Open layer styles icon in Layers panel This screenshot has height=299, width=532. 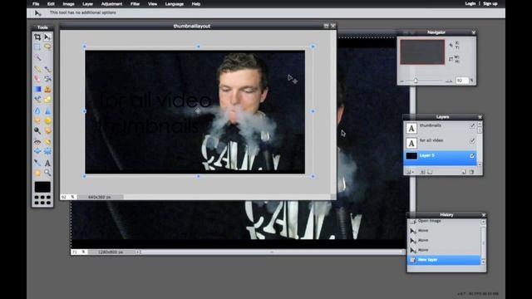[x=430, y=172]
